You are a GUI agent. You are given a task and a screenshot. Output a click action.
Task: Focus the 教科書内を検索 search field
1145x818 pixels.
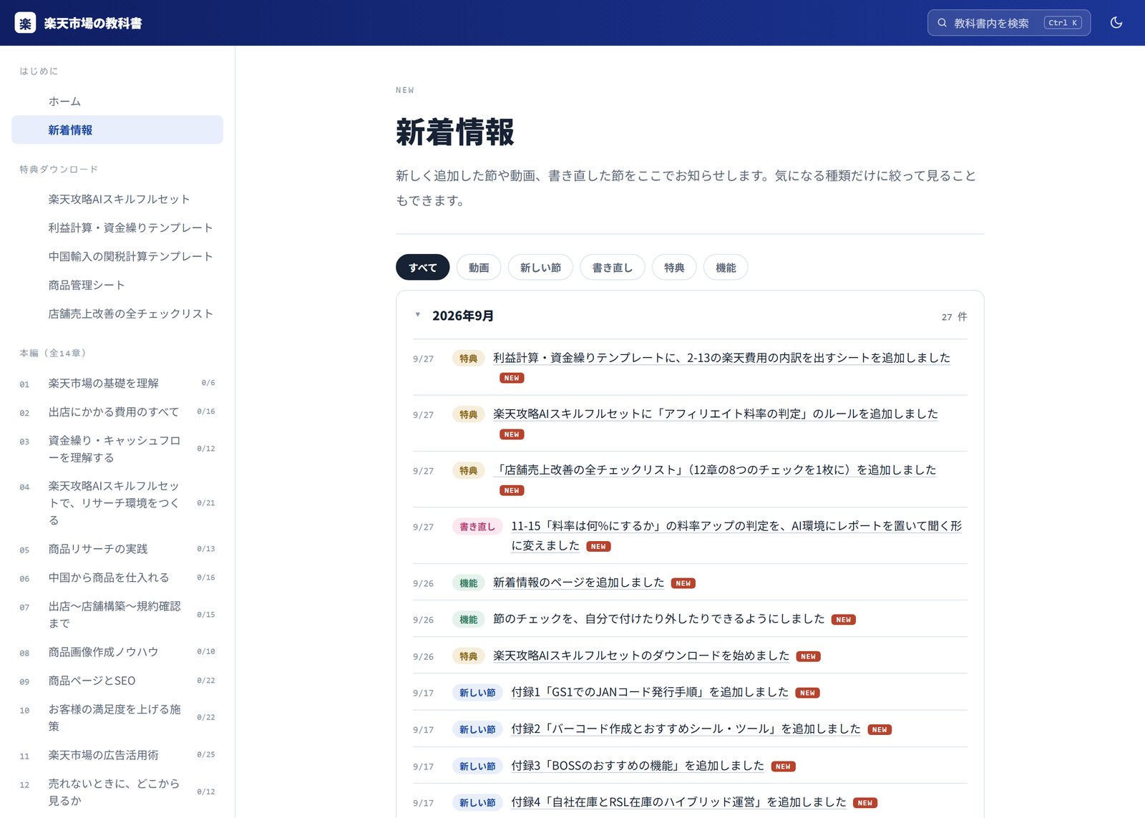click(1008, 23)
